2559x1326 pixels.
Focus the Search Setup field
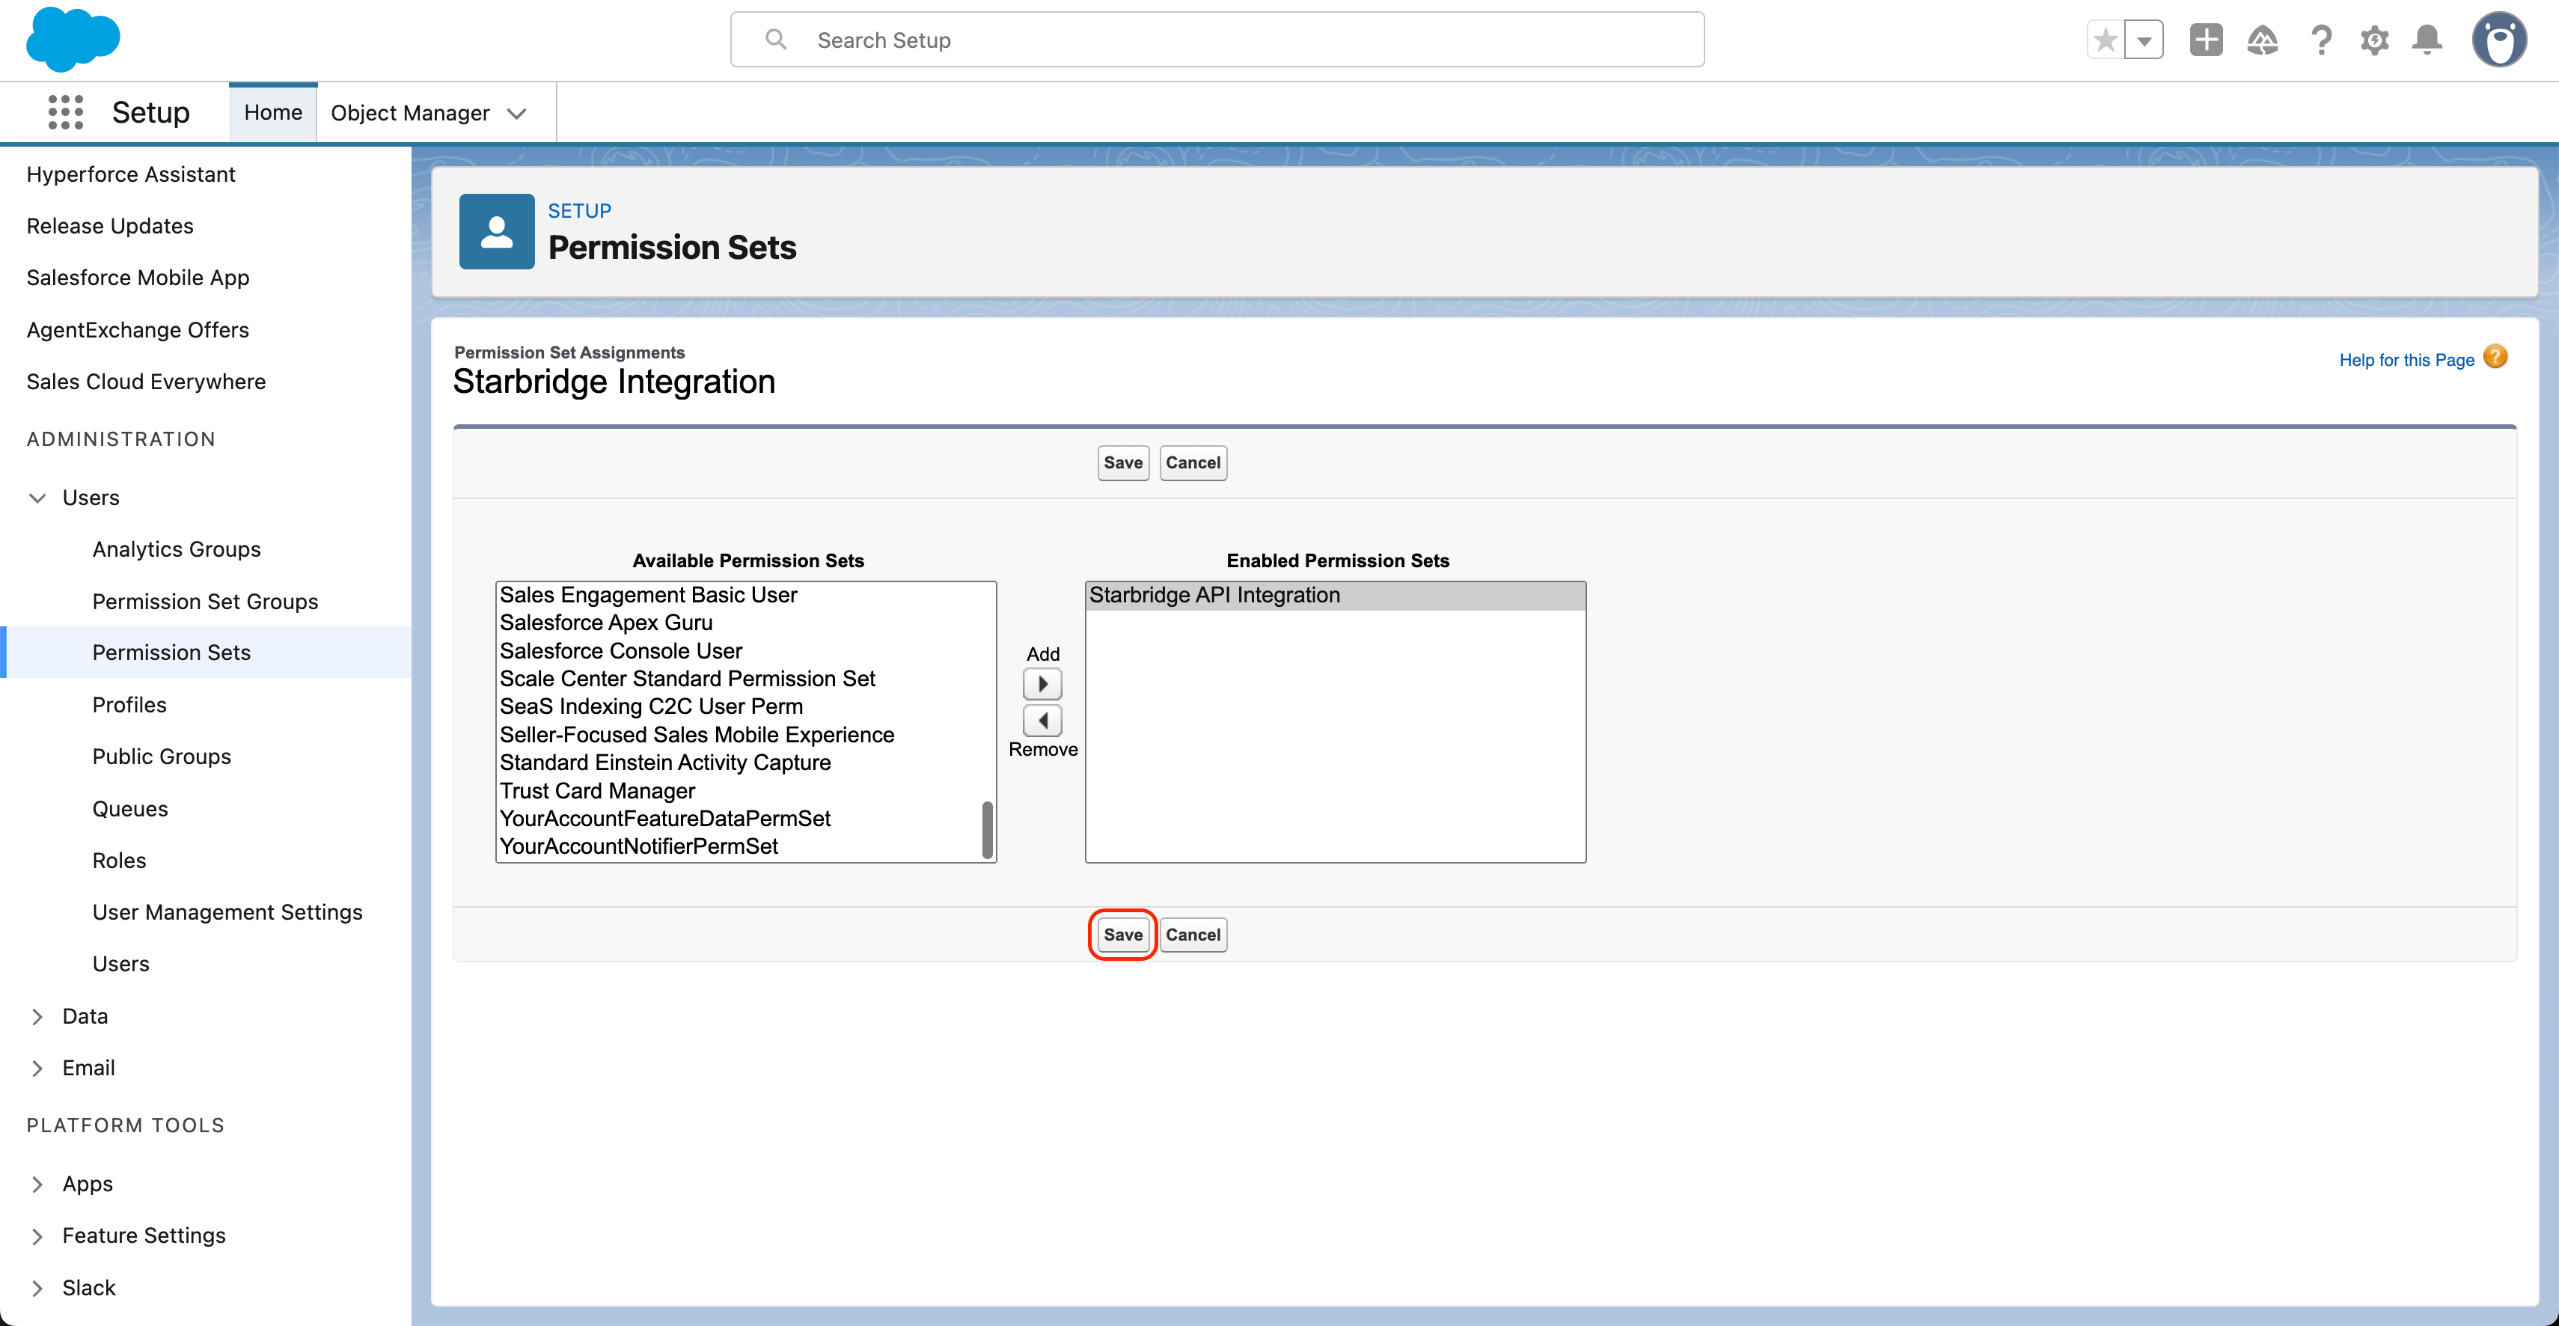click(x=1217, y=40)
